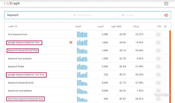Select keyword research tools keyword
This screenshot has height=103, width=175.
21,83
